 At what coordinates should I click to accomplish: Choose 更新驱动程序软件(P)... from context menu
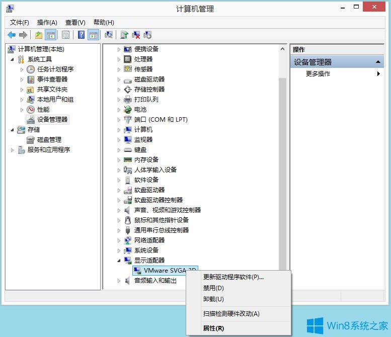233,277
